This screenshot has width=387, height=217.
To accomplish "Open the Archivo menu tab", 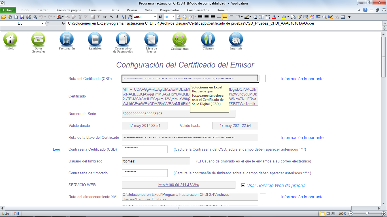I will (x=8, y=10).
